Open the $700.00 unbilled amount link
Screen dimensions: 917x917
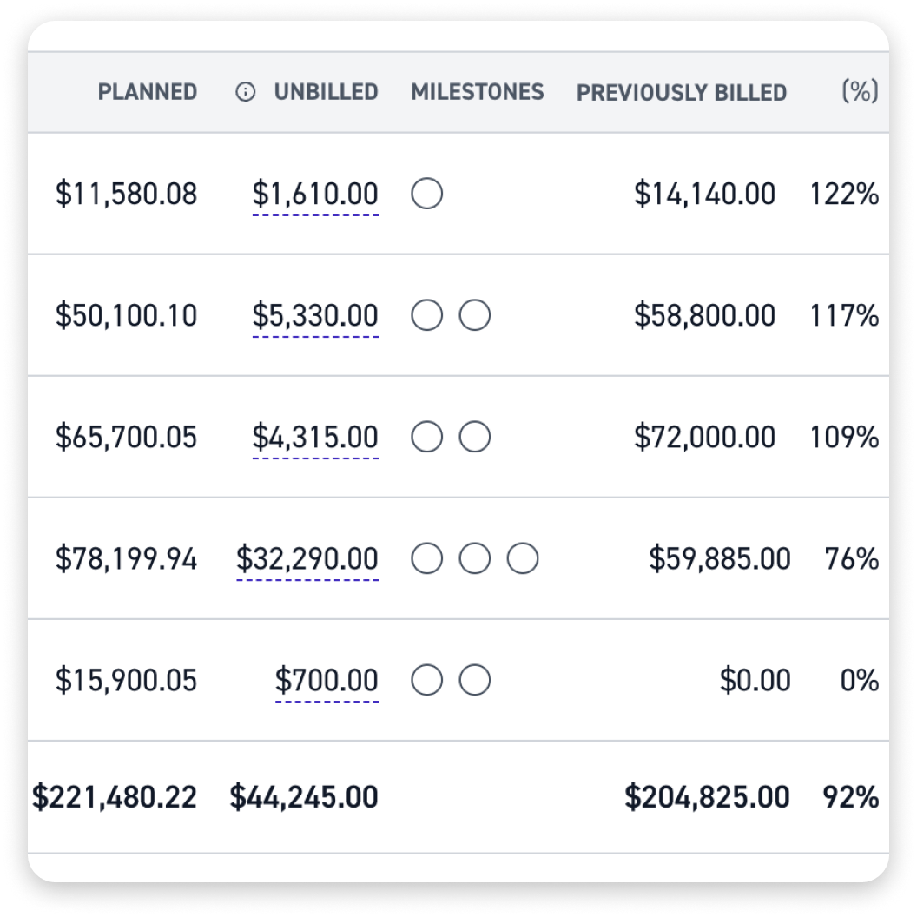click(327, 682)
